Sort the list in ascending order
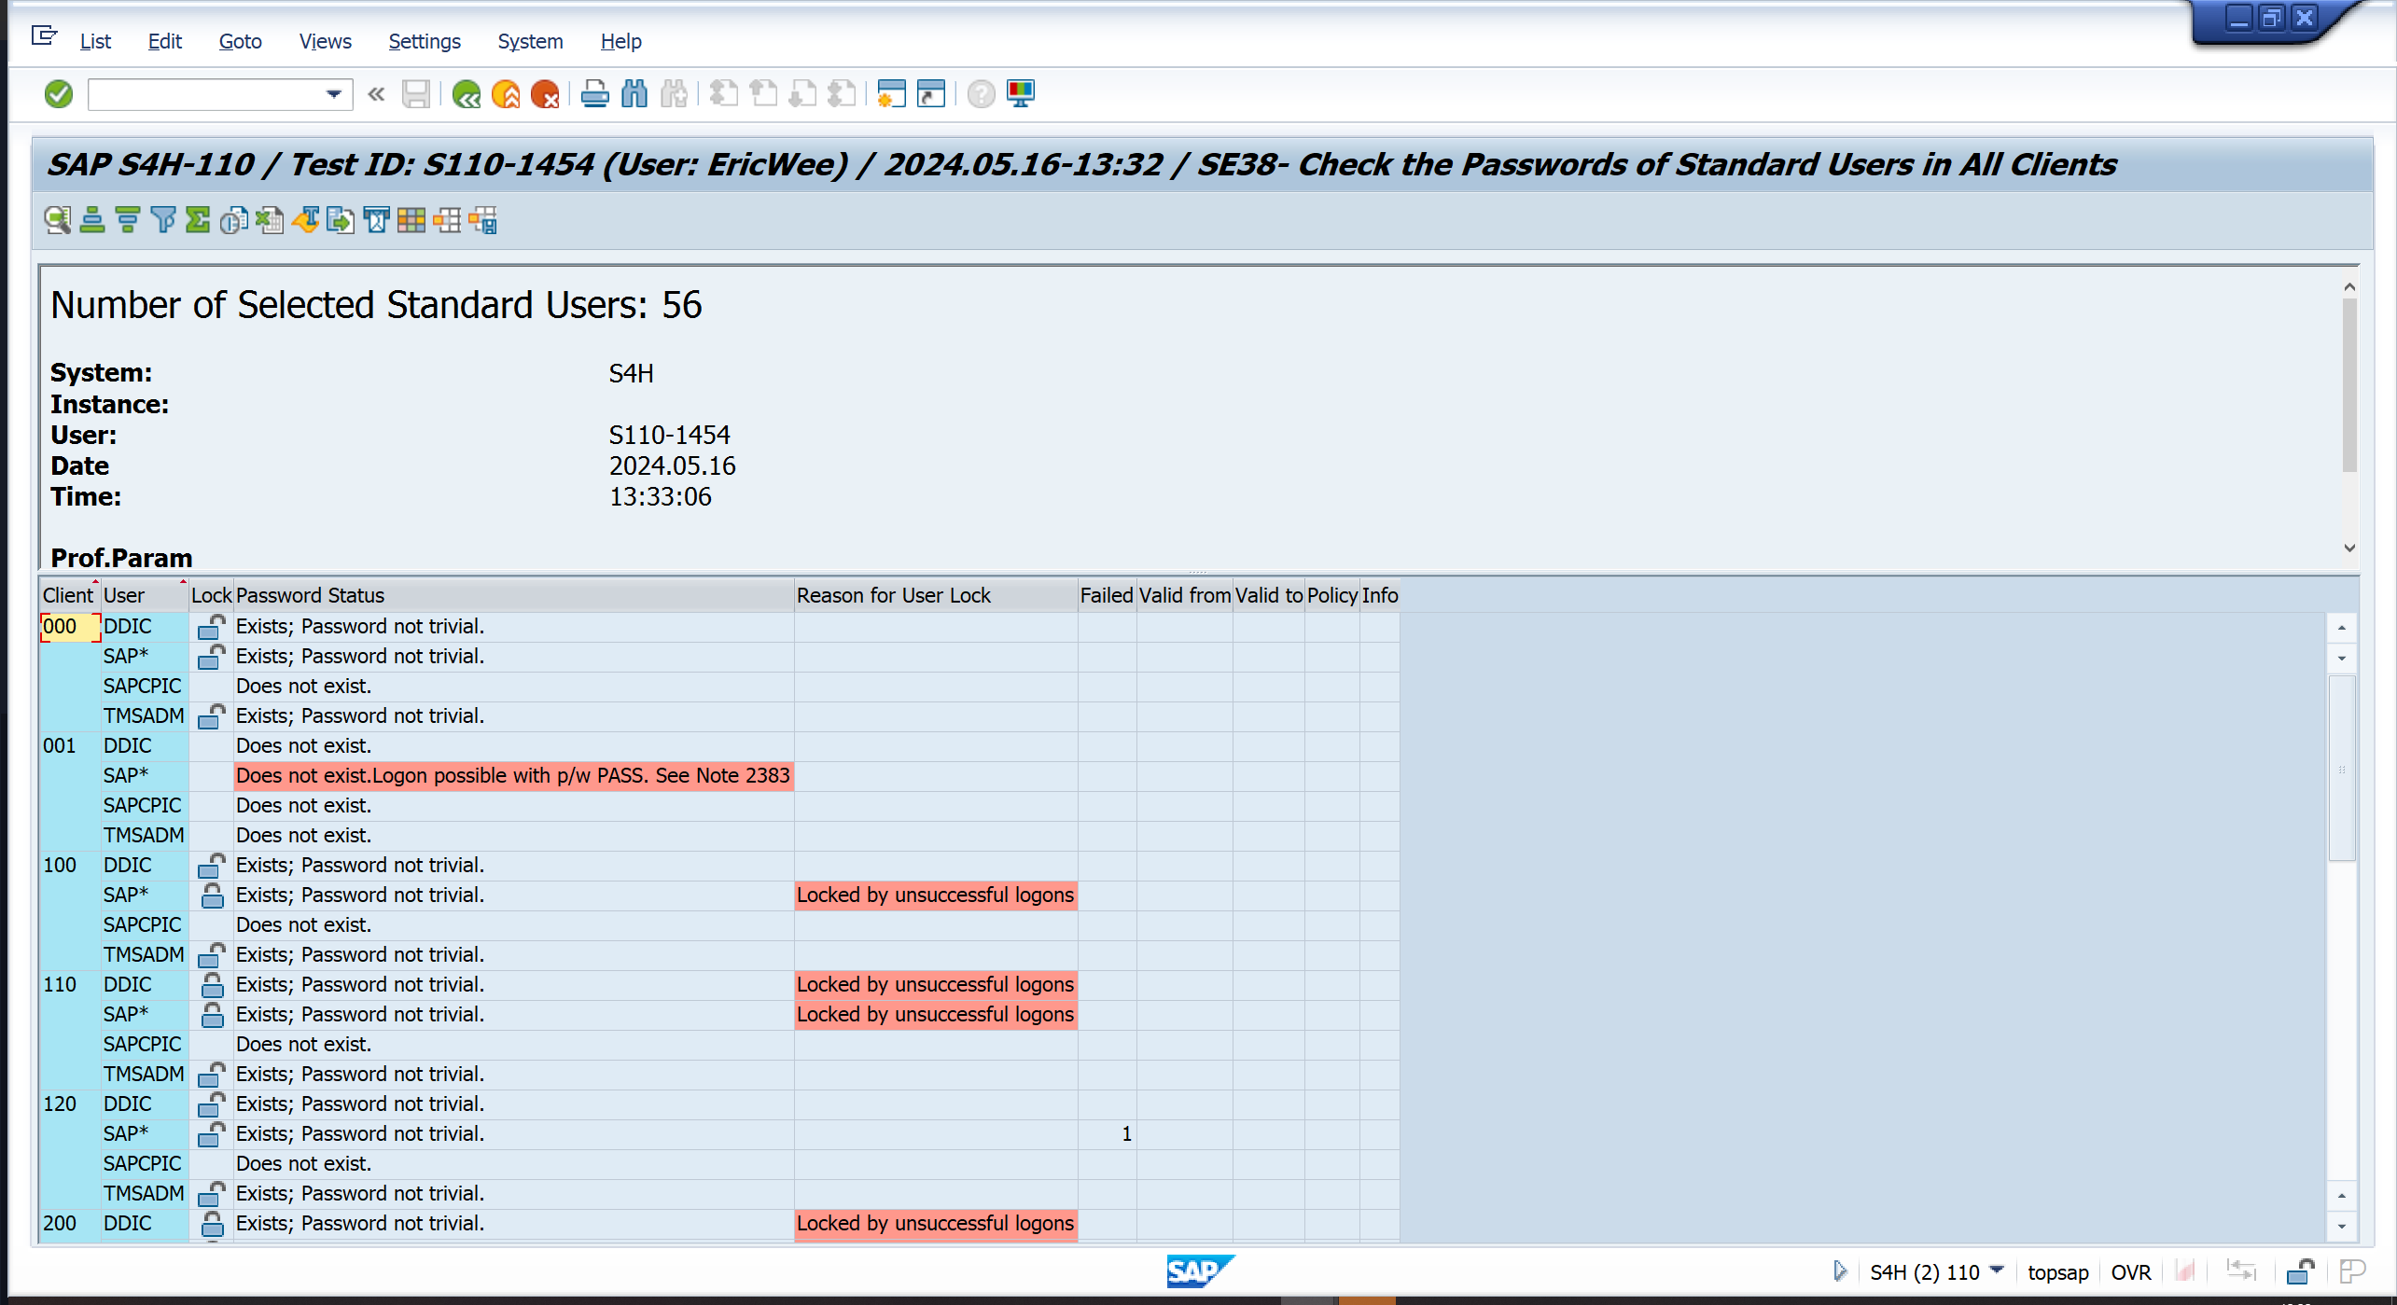This screenshot has width=2397, height=1305. pos(92,221)
